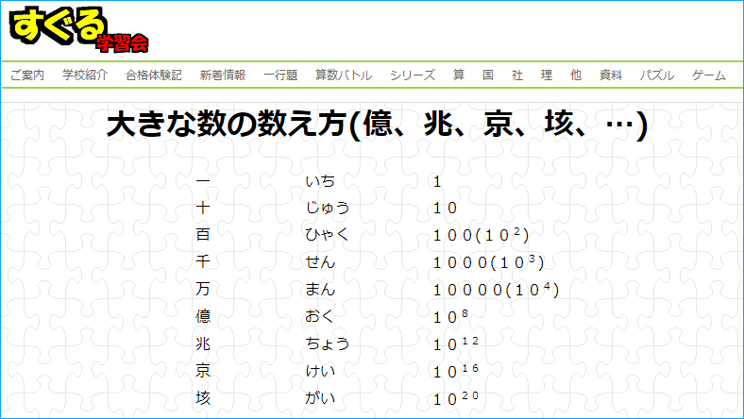Click the reading けい
Viewport: 744px width, 419px height.
pyautogui.click(x=320, y=370)
